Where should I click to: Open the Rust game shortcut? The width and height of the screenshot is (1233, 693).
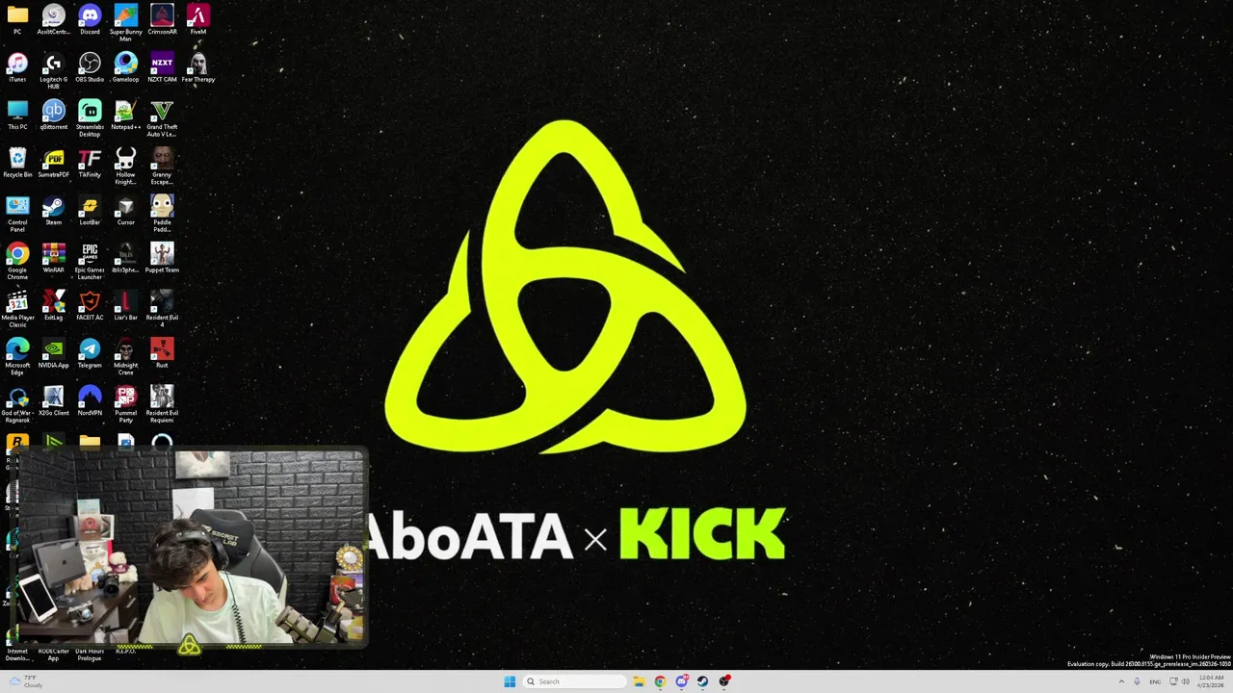pyautogui.click(x=162, y=353)
